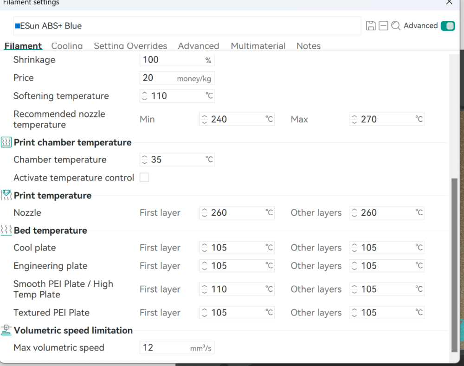Increase Chamber temperature with up arrow

144,157
